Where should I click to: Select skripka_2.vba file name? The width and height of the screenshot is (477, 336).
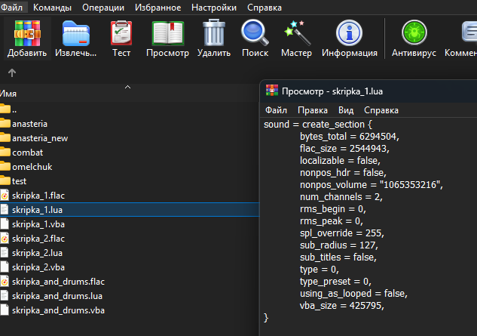click(x=38, y=267)
